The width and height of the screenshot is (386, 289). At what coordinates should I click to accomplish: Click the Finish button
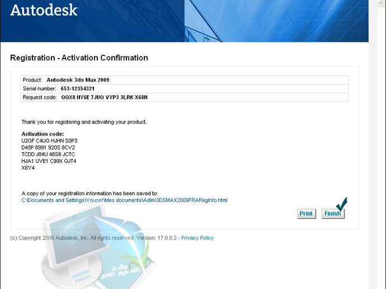pos(333,213)
